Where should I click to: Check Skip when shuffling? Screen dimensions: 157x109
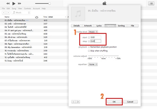(x=89, y=51)
